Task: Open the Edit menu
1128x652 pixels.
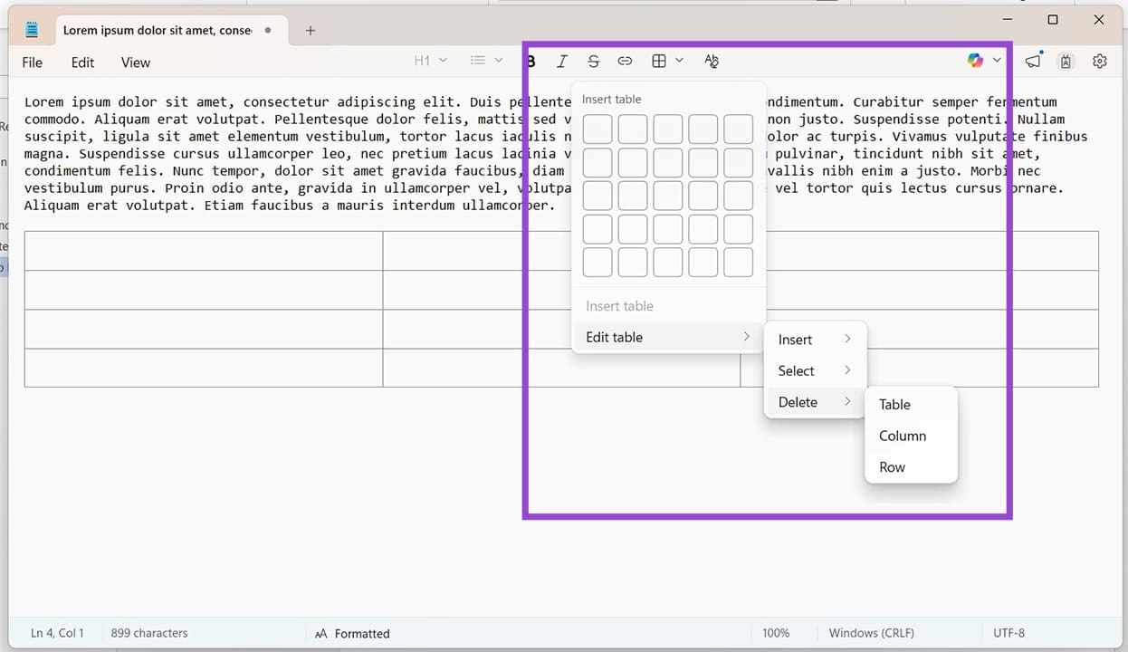Action: [82, 62]
